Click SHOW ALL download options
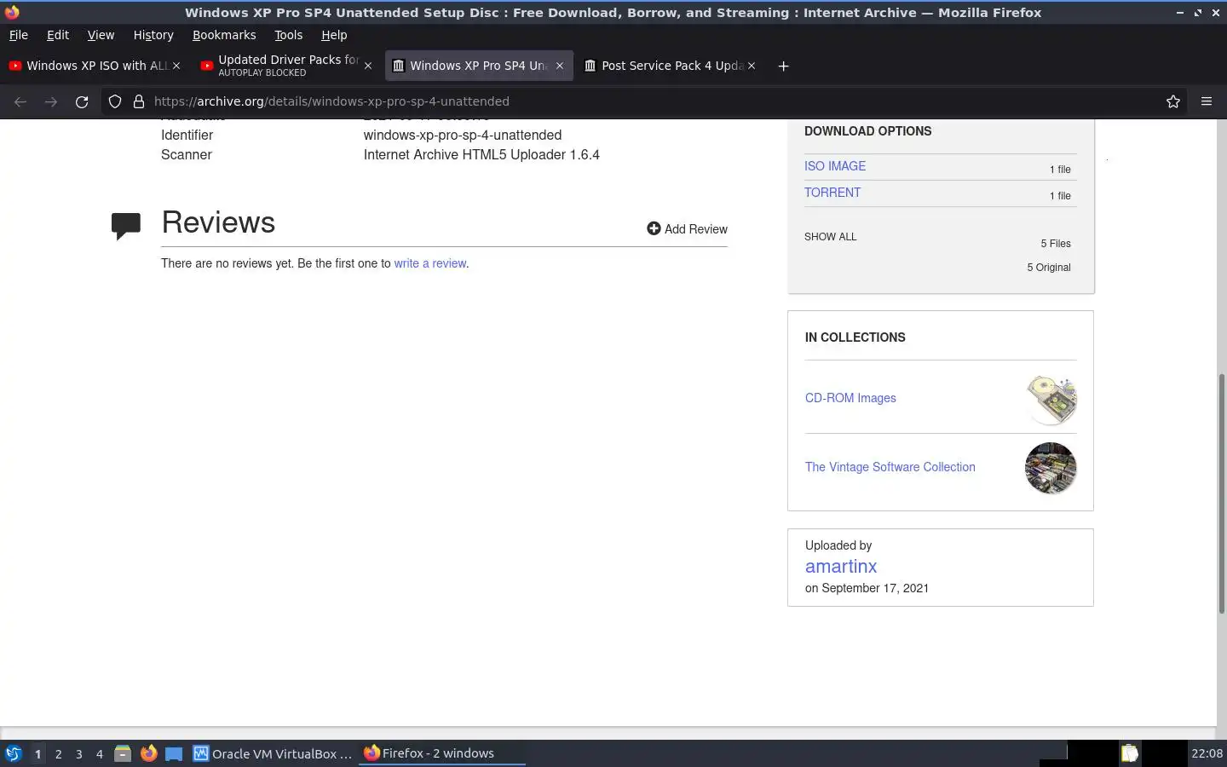 pos(831,237)
